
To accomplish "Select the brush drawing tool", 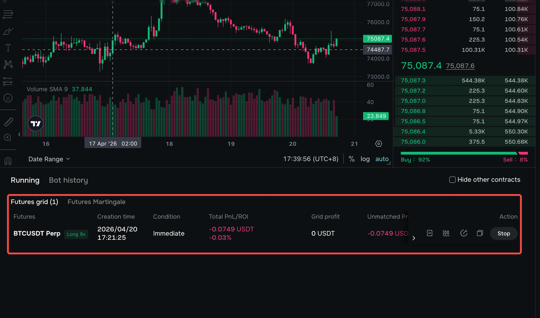I will [8, 32].
